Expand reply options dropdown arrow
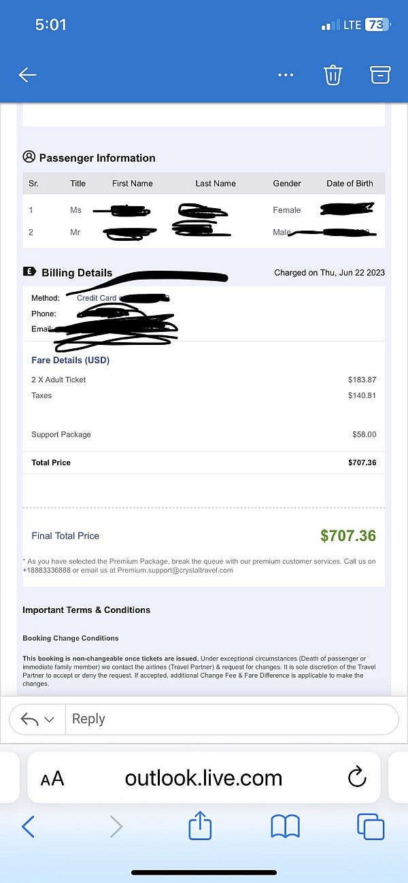This screenshot has height=883, width=408. point(49,719)
